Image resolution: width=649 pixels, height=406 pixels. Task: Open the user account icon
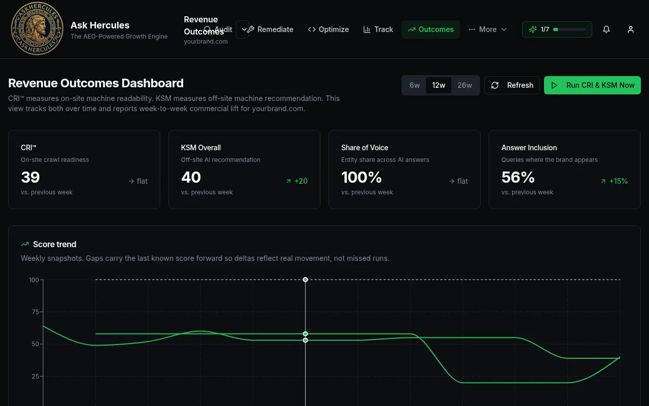(631, 29)
